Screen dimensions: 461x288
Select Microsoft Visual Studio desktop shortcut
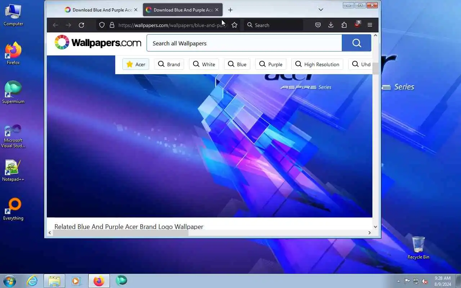[x=13, y=136]
